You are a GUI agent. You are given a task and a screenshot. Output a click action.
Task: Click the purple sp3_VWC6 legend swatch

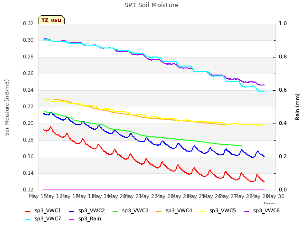[247, 211]
